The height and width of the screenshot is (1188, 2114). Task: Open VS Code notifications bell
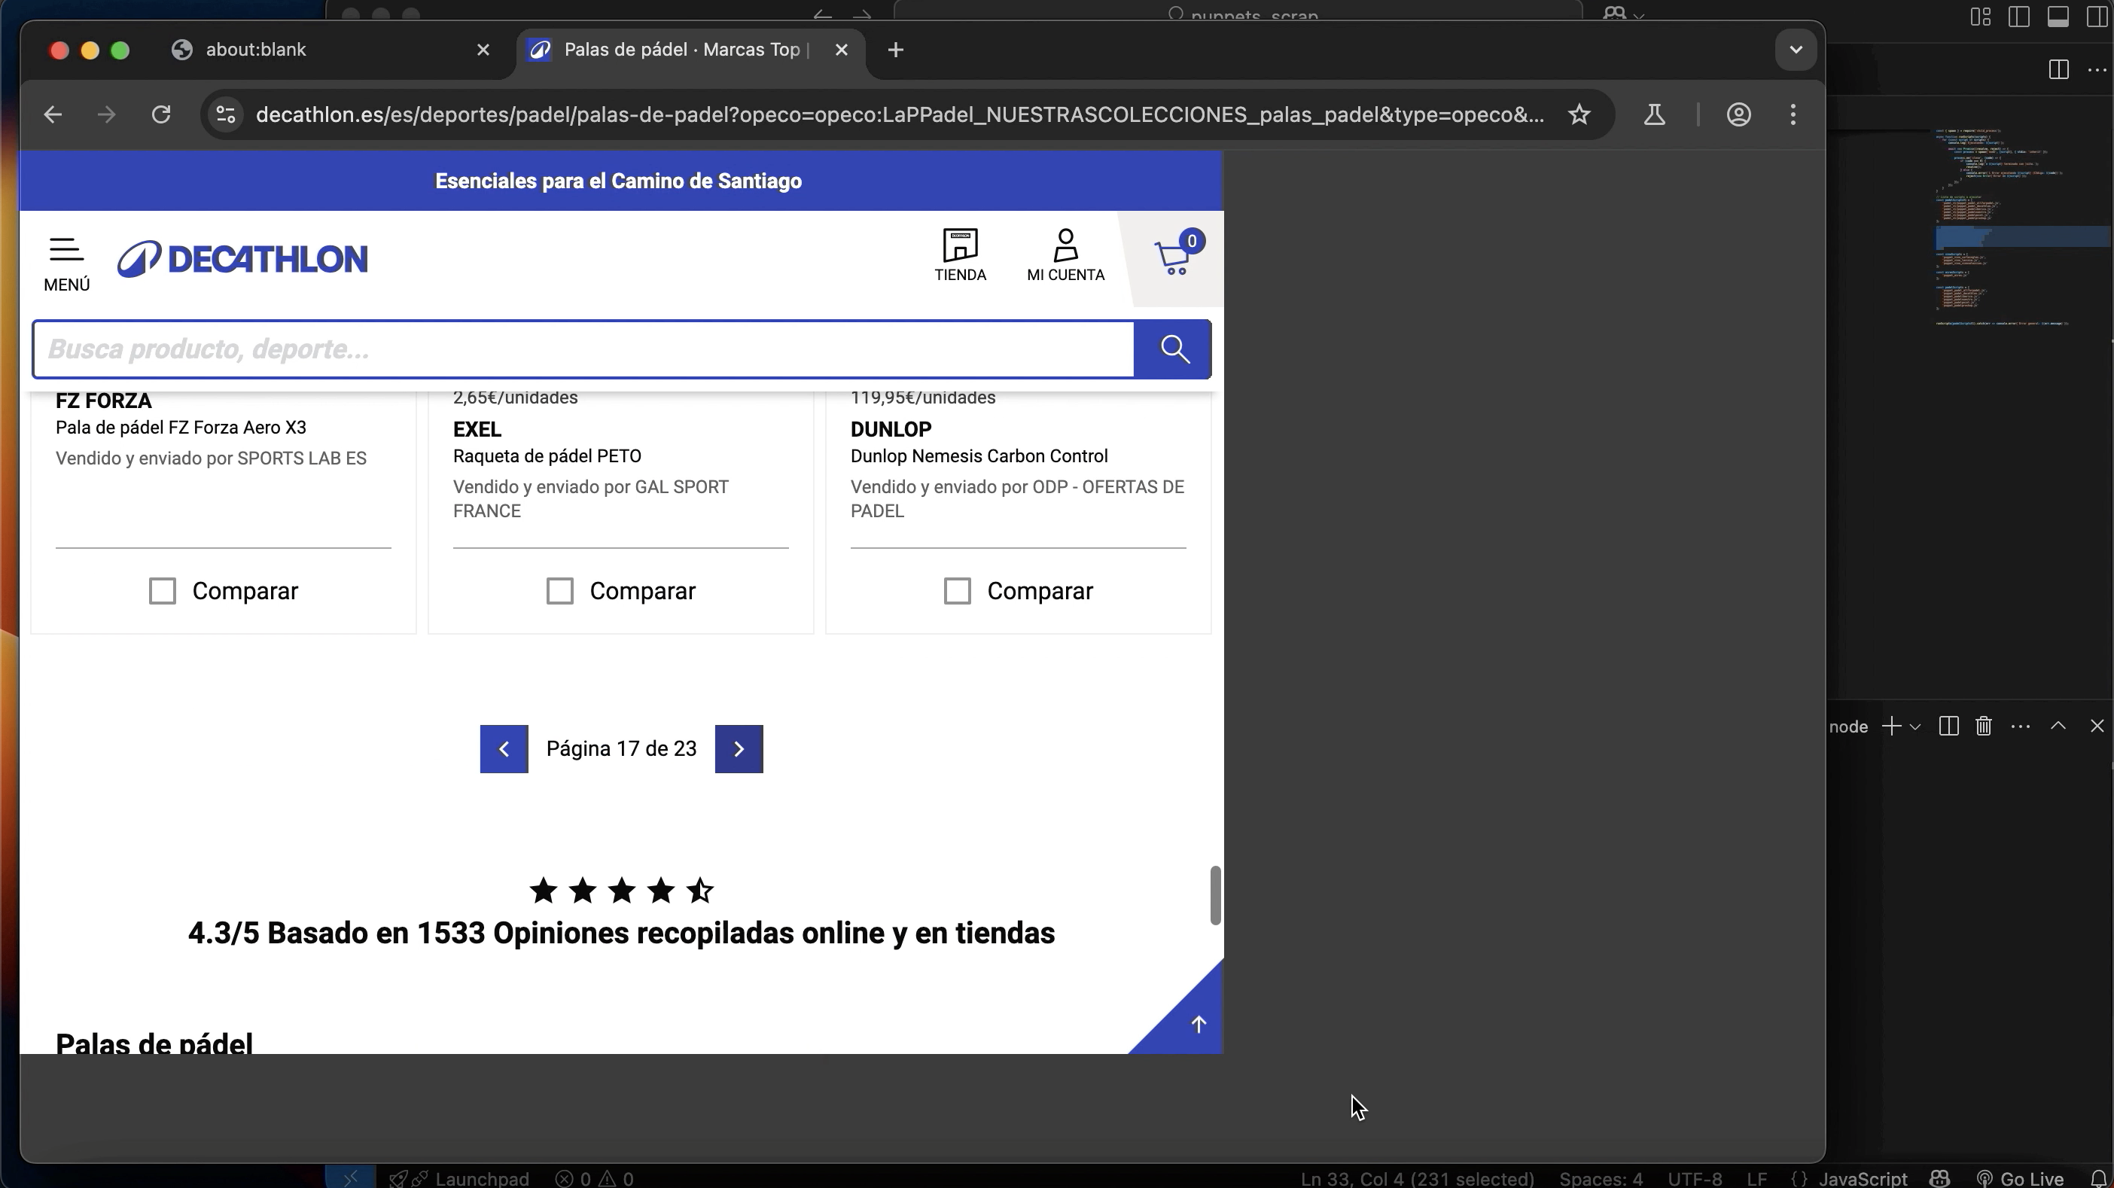tap(2098, 1179)
